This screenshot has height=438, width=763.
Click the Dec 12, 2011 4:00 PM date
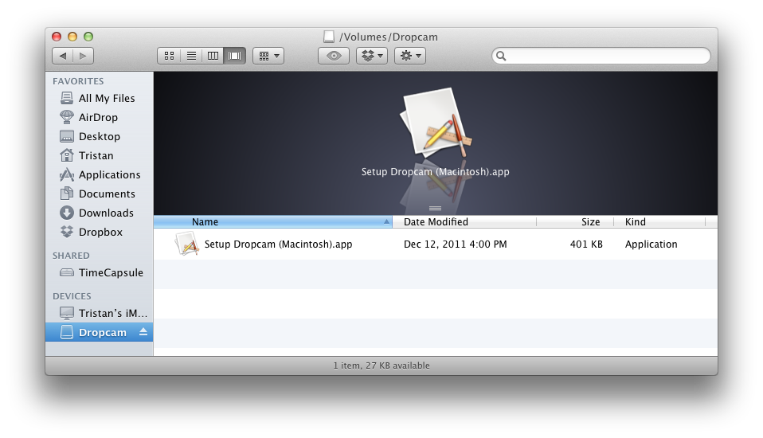(456, 244)
